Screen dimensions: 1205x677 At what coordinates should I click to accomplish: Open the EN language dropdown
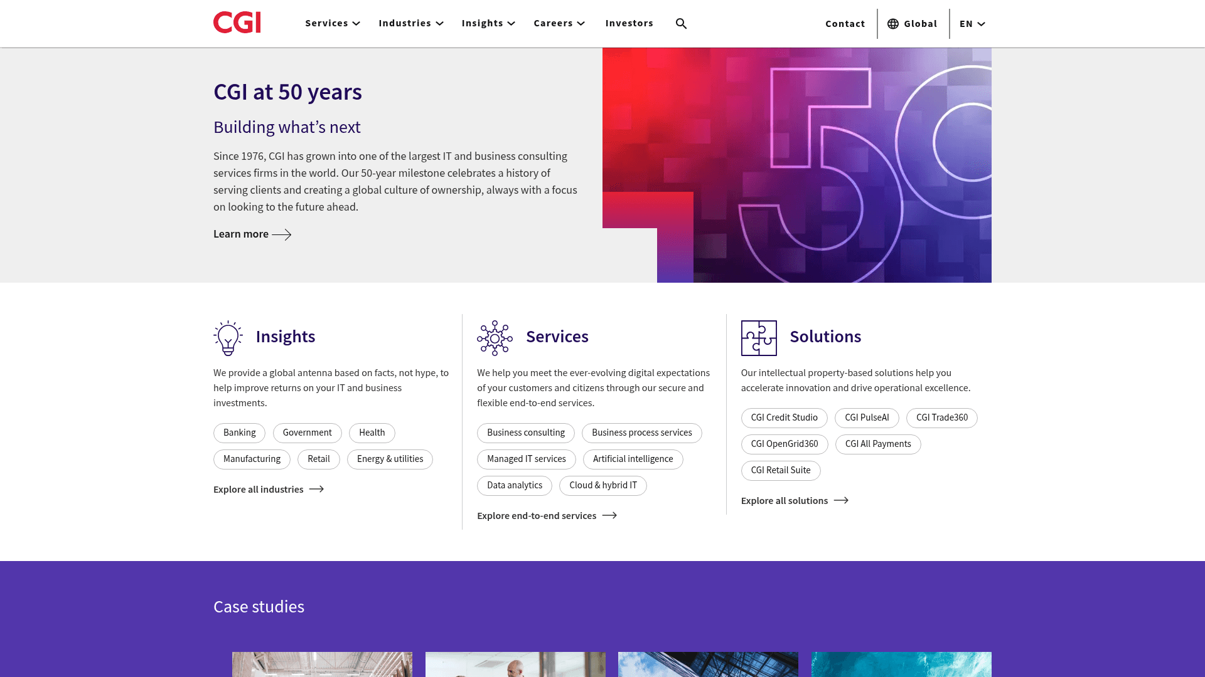tap(972, 24)
